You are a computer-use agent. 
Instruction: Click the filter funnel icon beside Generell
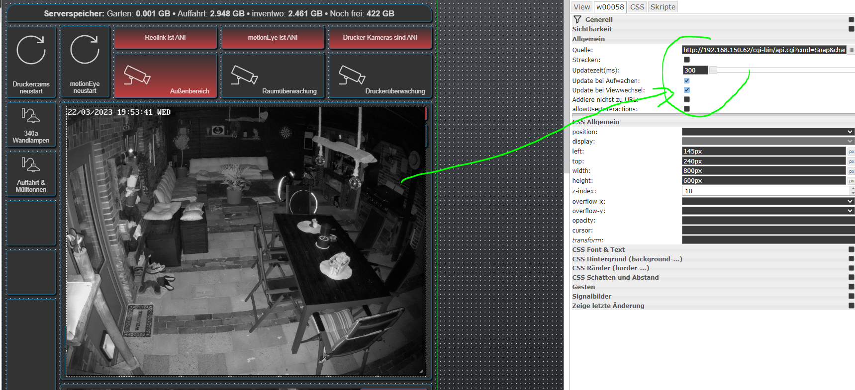pos(577,19)
